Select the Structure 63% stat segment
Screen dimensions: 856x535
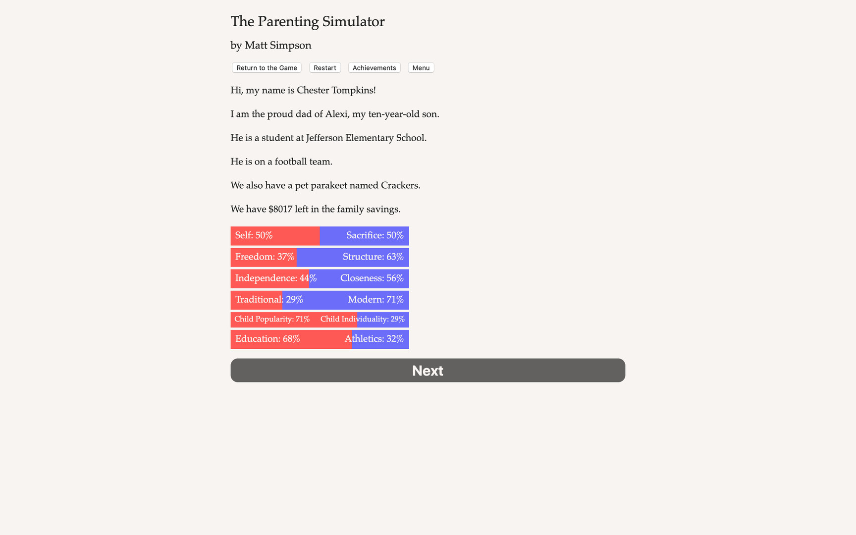pos(353,257)
